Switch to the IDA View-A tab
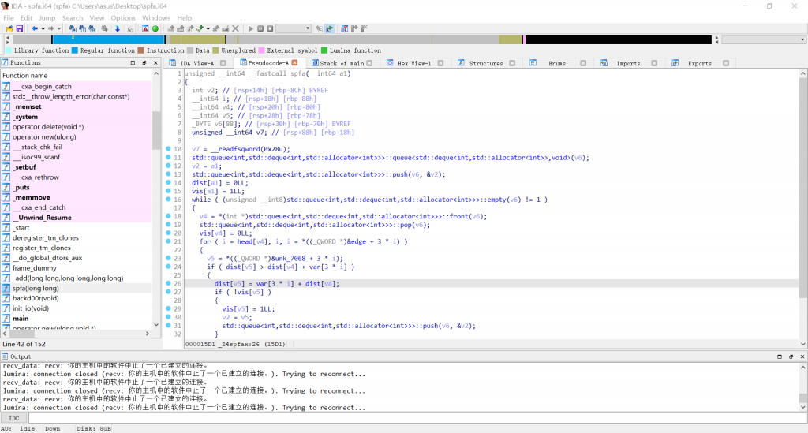Screen dimensions: 808x433 (x=196, y=63)
